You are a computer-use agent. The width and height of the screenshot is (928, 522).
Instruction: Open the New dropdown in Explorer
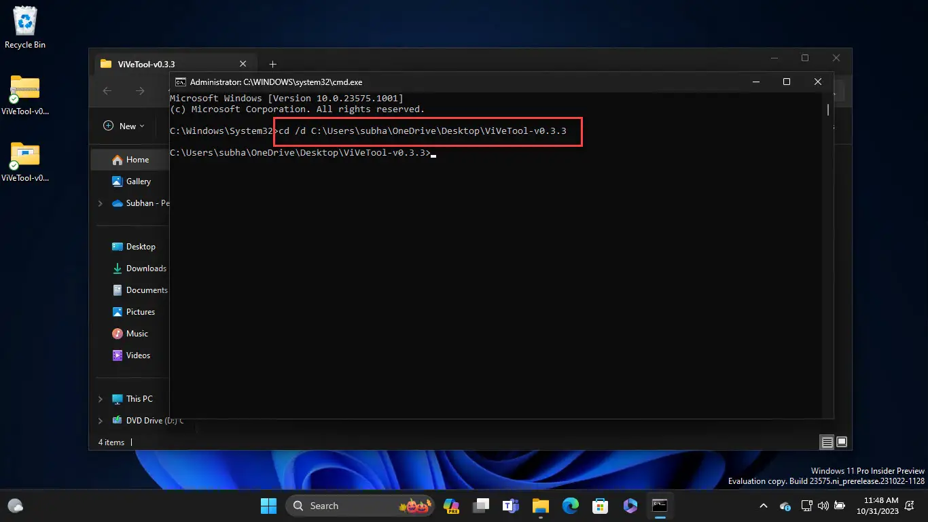coord(124,126)
